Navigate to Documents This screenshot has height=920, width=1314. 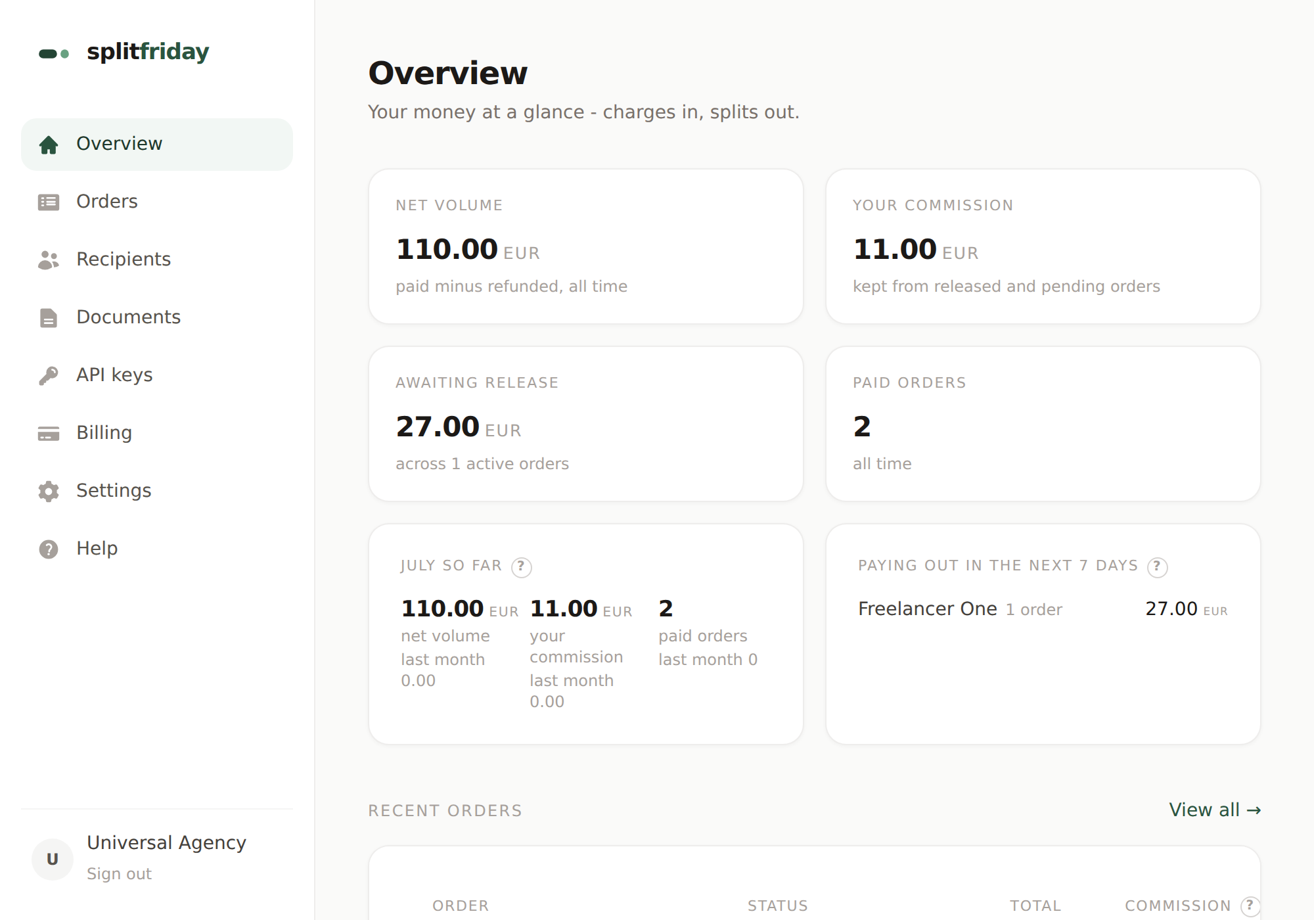point(157,317)
